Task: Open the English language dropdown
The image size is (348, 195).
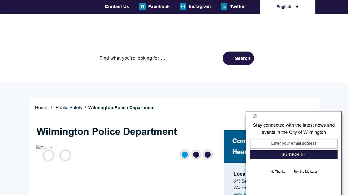Action: click(x=284, y=7)
